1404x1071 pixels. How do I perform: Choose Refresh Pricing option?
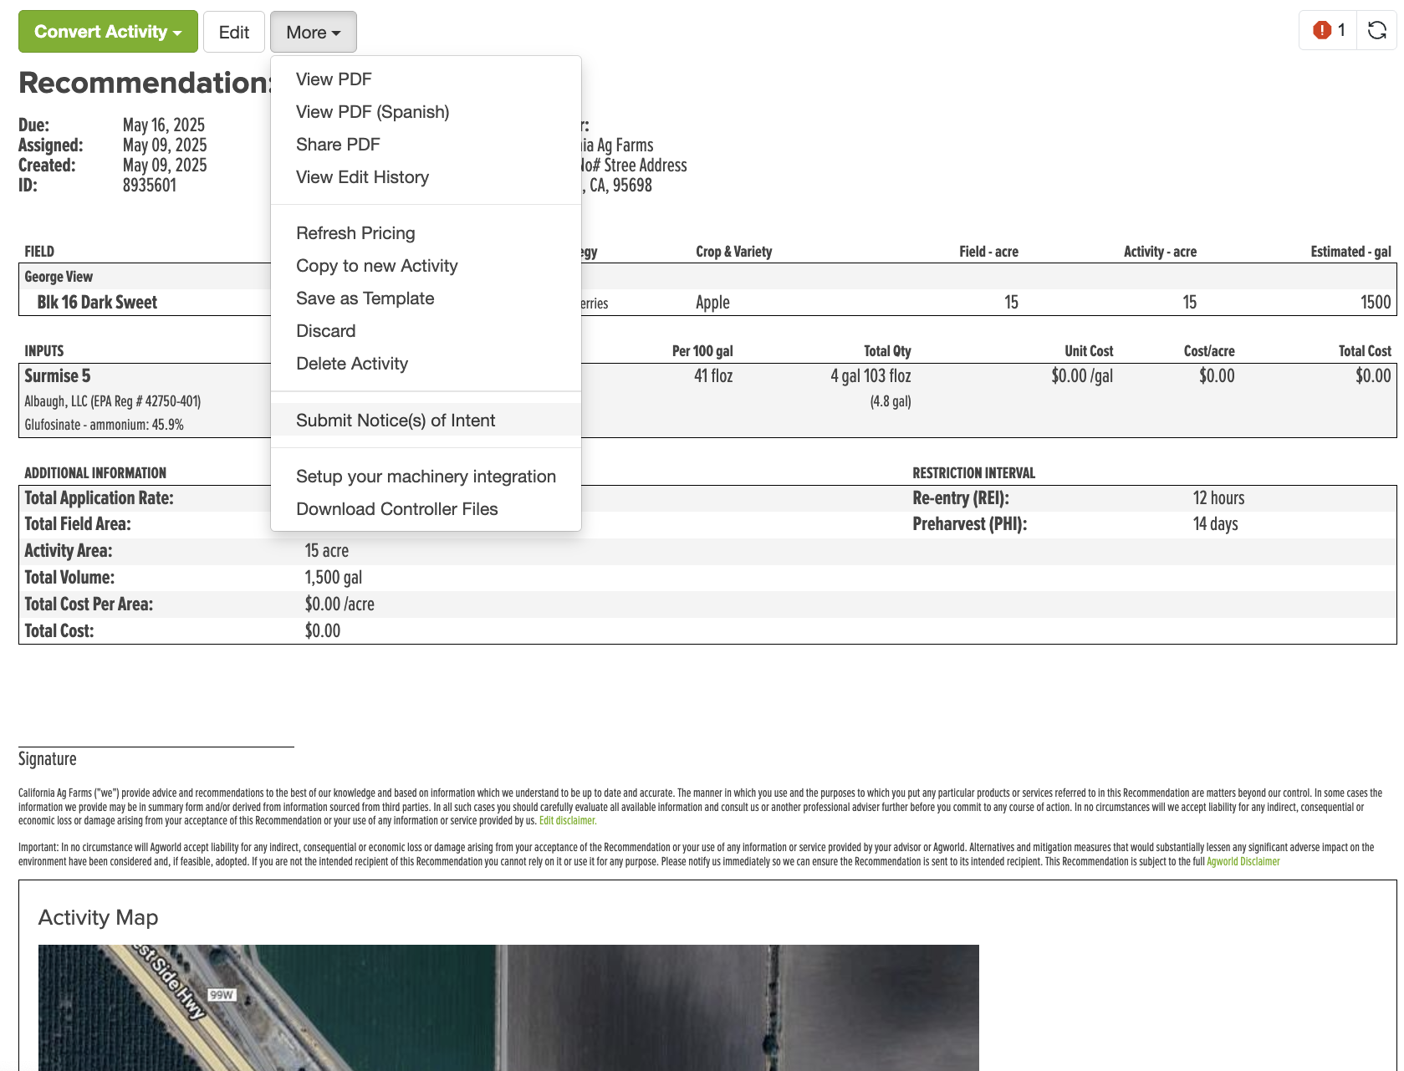point(355,233)
